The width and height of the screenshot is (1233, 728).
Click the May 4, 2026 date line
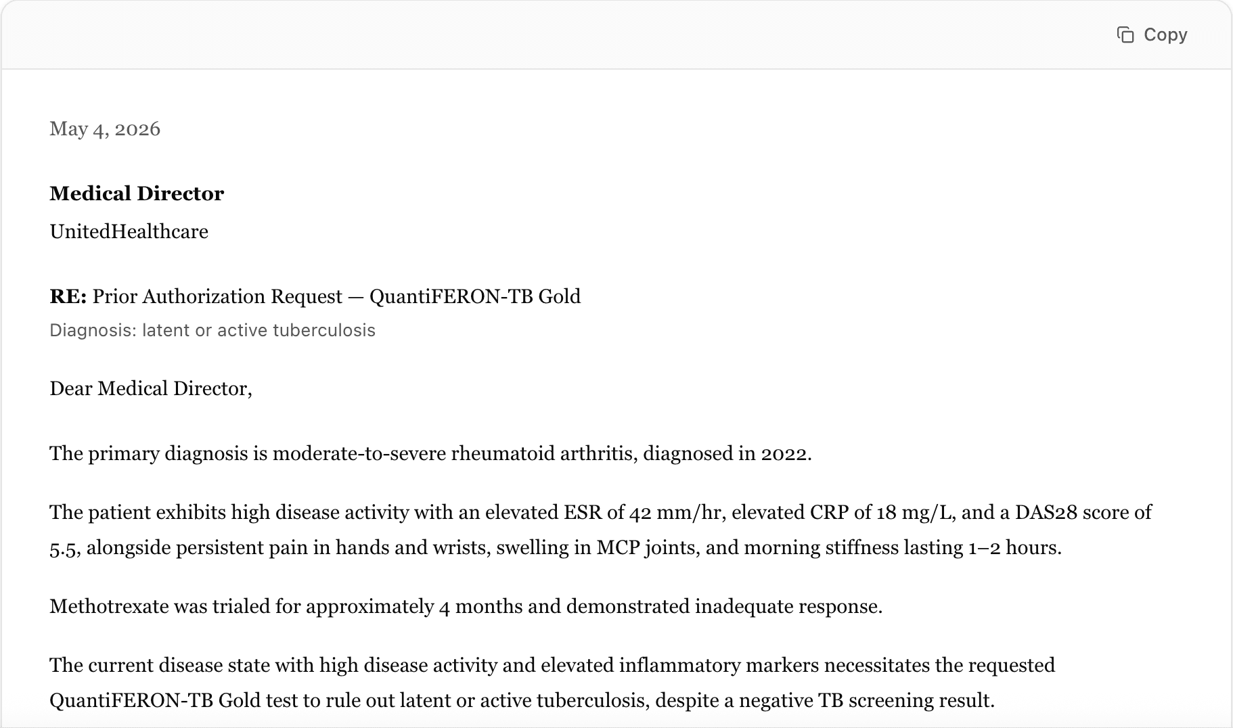[105, 129]
